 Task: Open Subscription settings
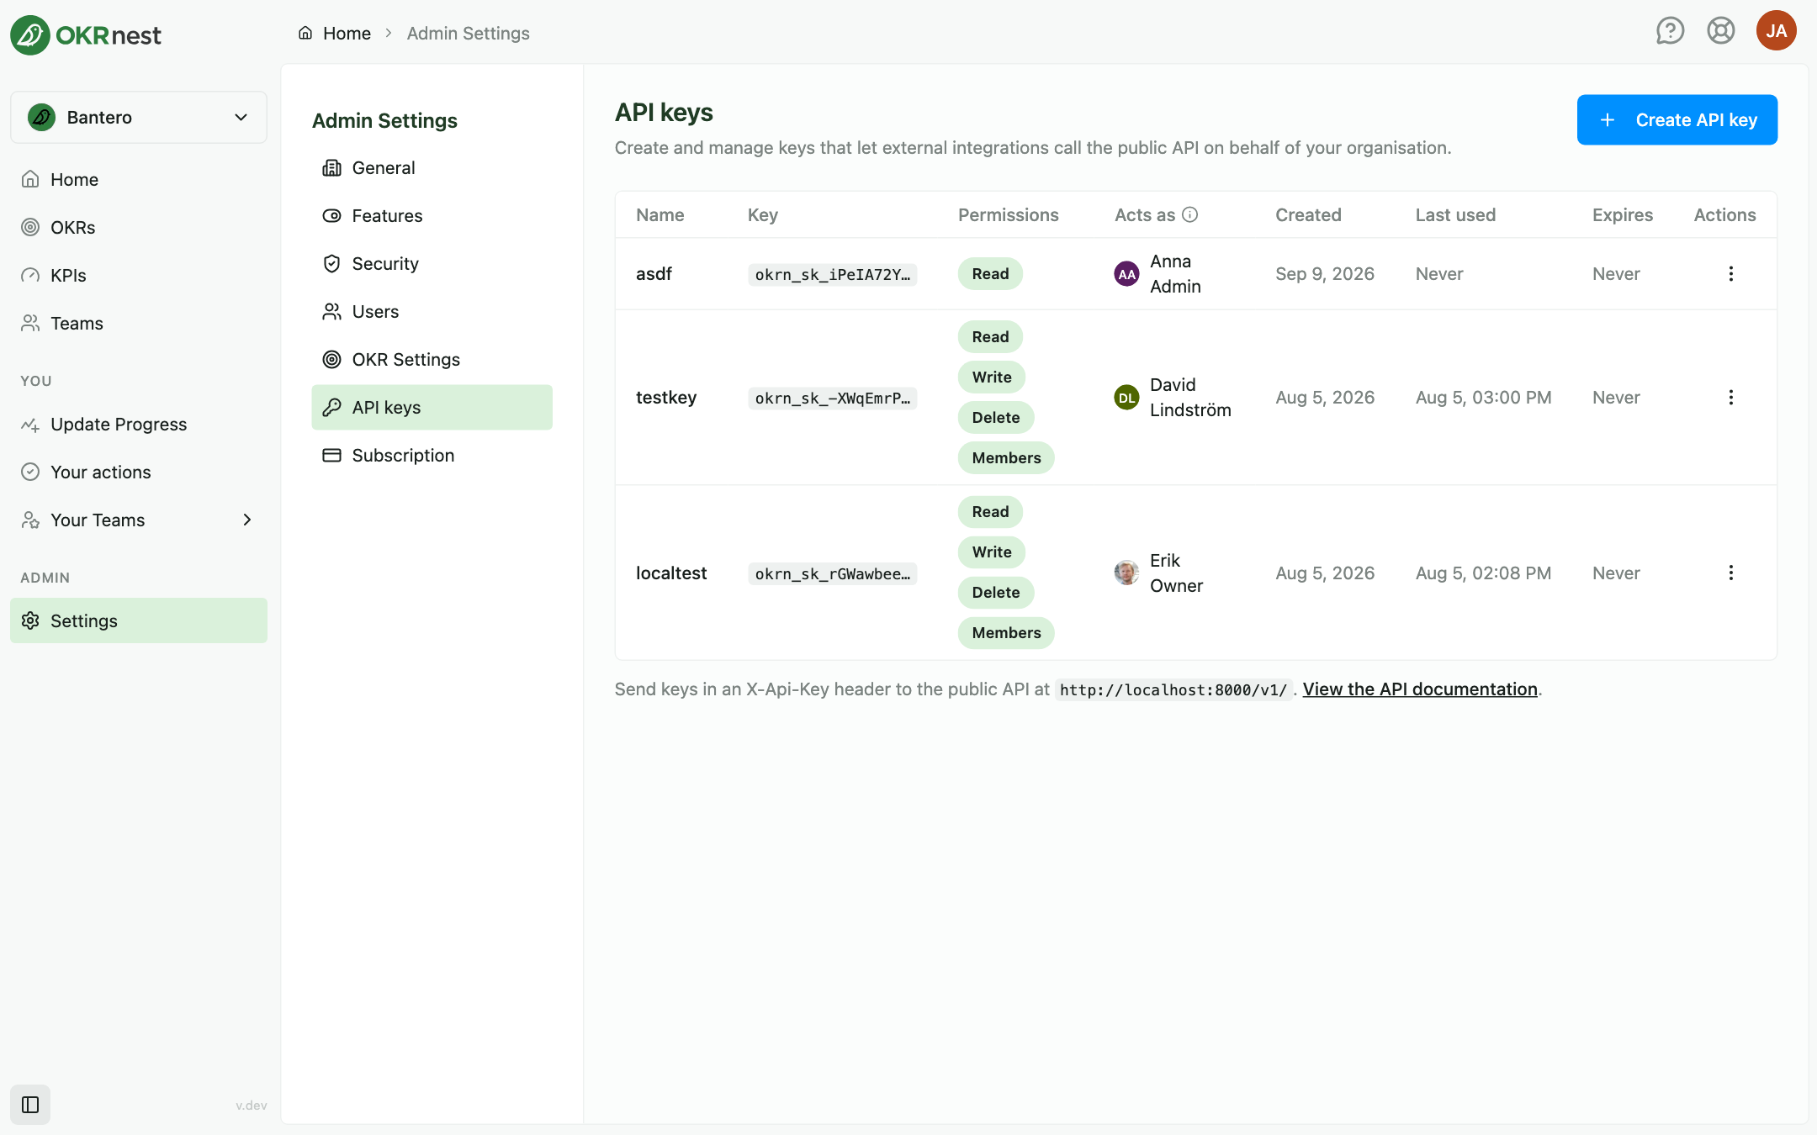432,455
